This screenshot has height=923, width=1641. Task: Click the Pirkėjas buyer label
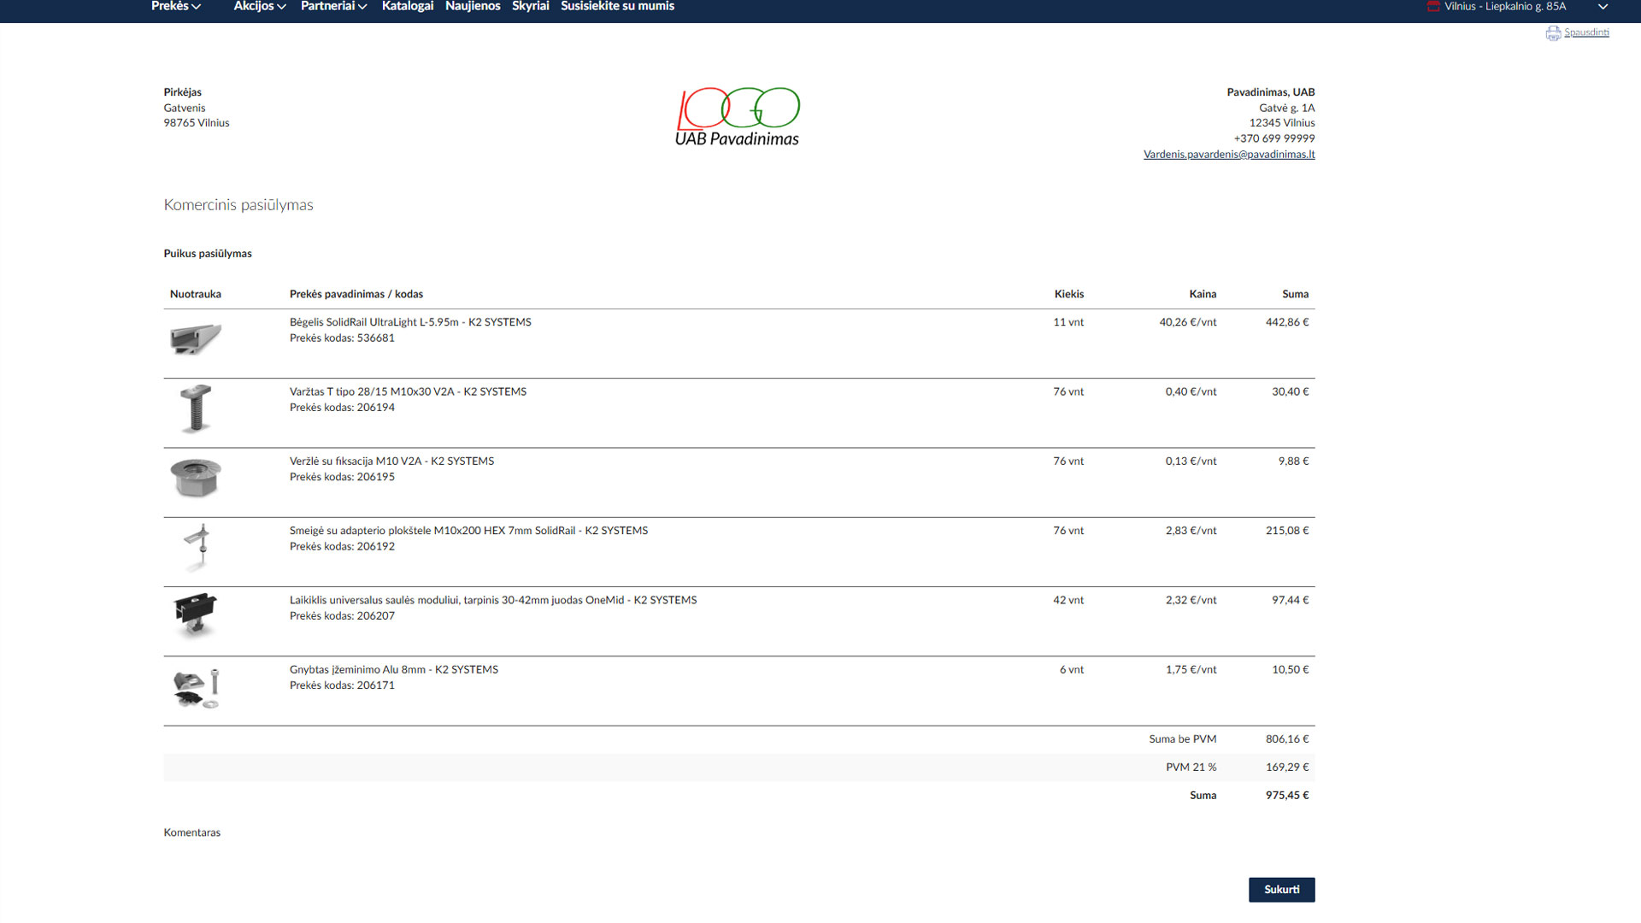point(183,92)
